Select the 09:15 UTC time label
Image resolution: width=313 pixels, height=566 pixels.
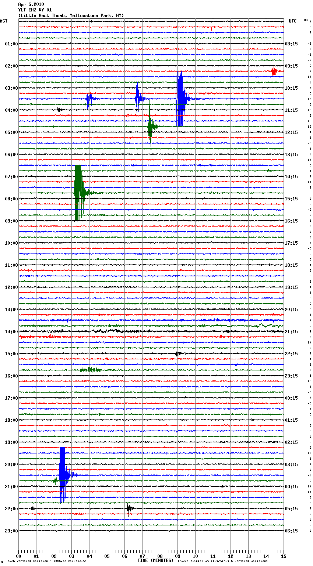click(x=291, y=66)
